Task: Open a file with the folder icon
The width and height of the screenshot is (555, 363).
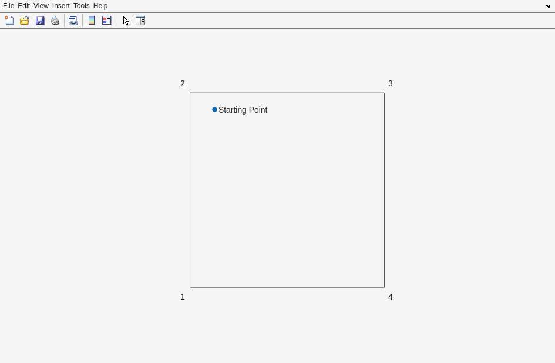Action: point(25,21)
